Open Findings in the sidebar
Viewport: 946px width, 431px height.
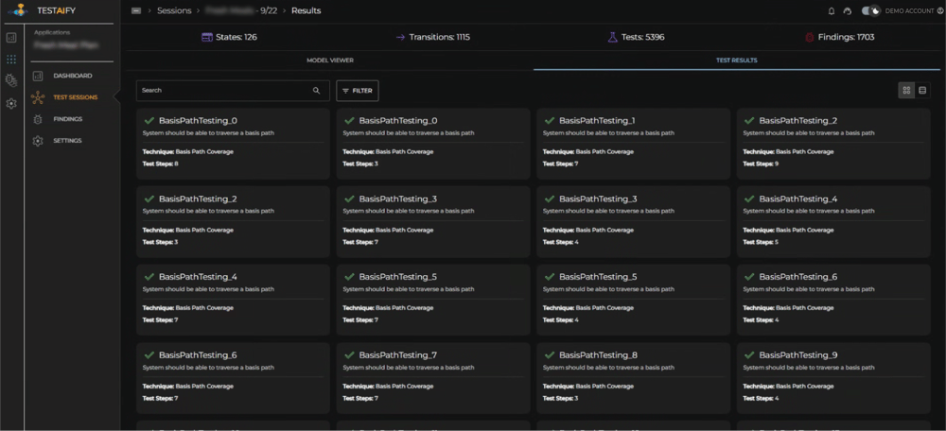(x=67, y=119)
